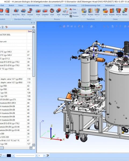129x161 pixels.
Task: Open panel settings gear icon
Action: click(33, 27)
